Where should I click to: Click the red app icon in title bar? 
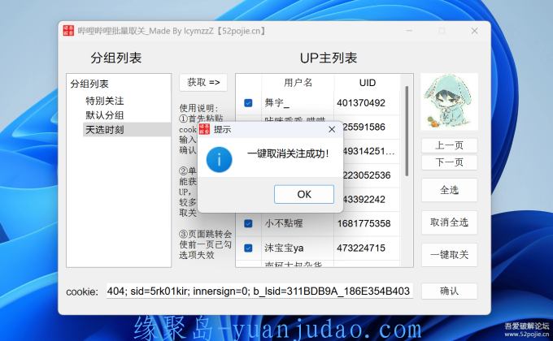click(68, 31)
